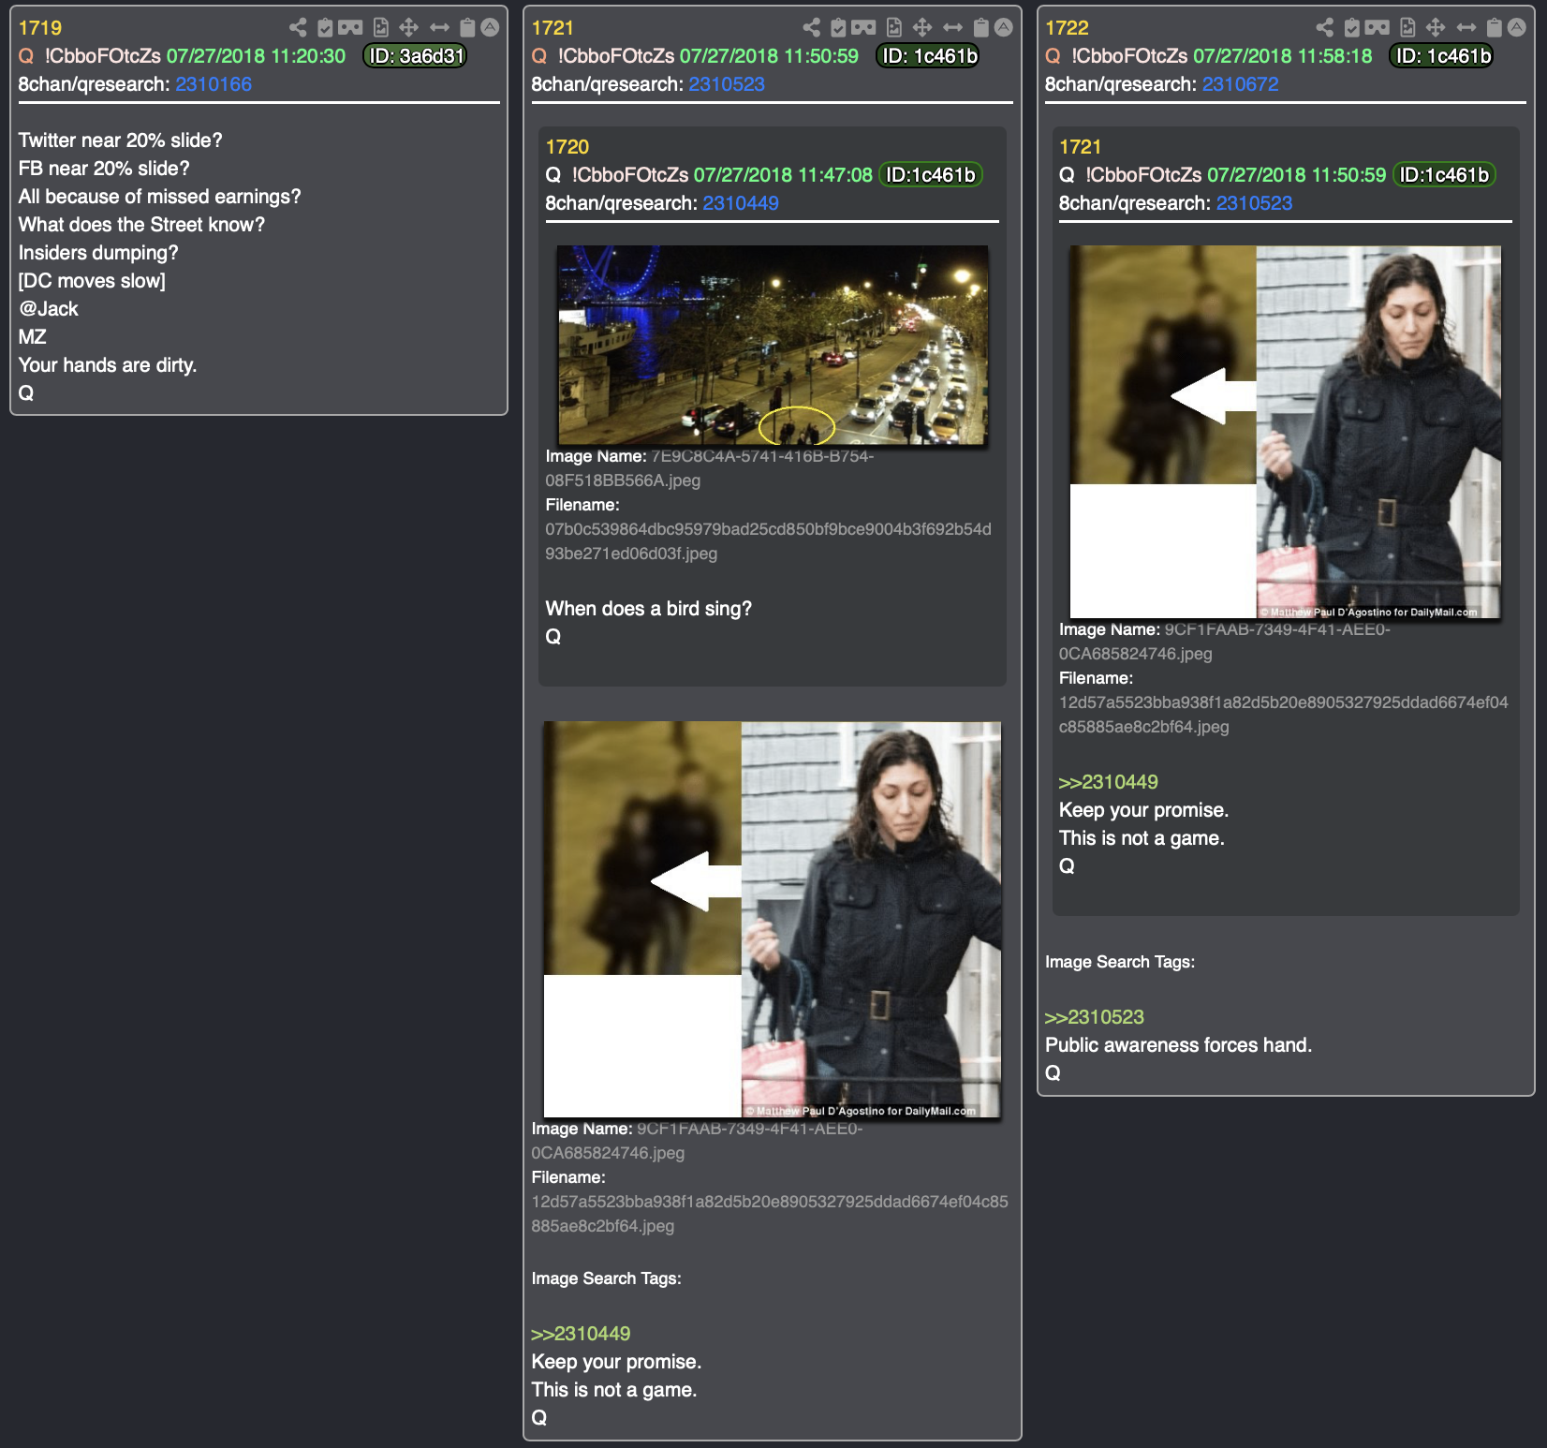Screen dimensions: 1547x1448
Task: Click the clipboard-check icon on top-level post 1721
Action: pyautogui.click(x=839, y=27)
